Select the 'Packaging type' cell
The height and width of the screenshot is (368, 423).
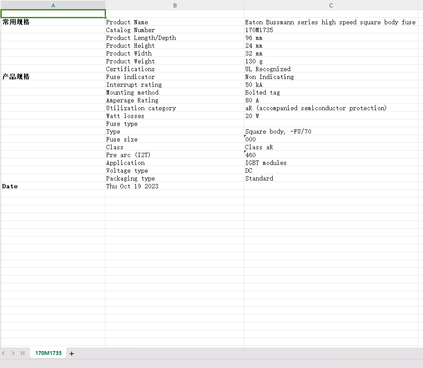click(175, 178)
